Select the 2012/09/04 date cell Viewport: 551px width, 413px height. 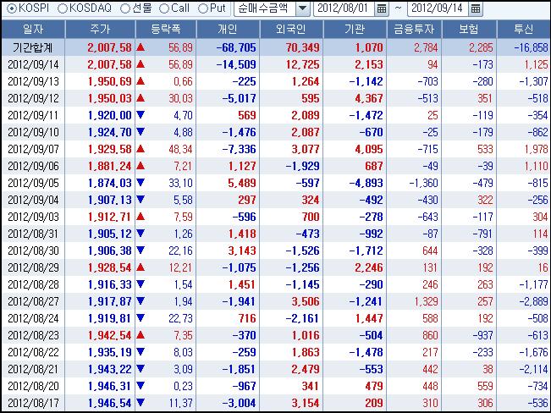point(33,200)
